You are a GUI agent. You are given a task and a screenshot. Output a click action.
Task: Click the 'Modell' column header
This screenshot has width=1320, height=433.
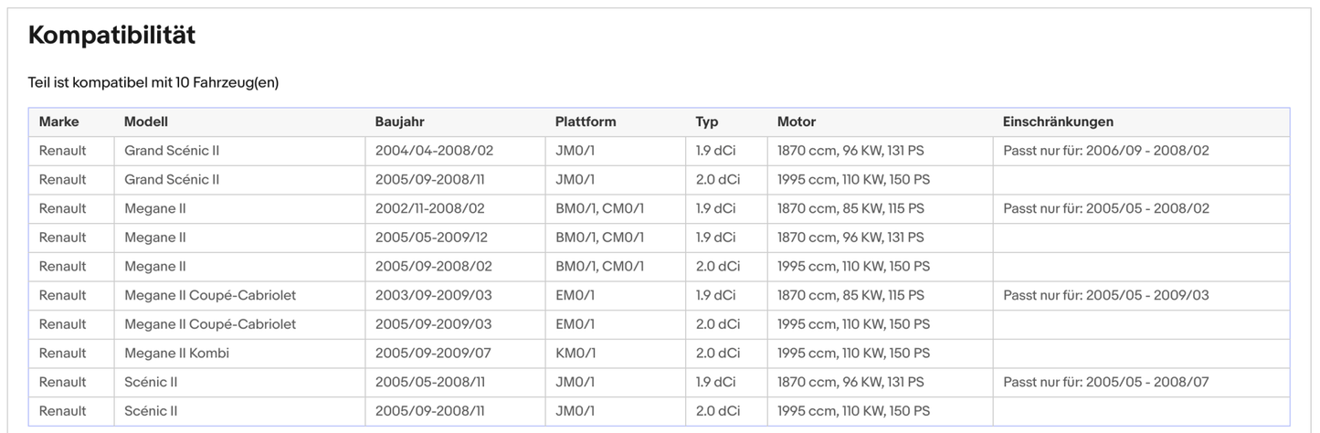(146, 121)
